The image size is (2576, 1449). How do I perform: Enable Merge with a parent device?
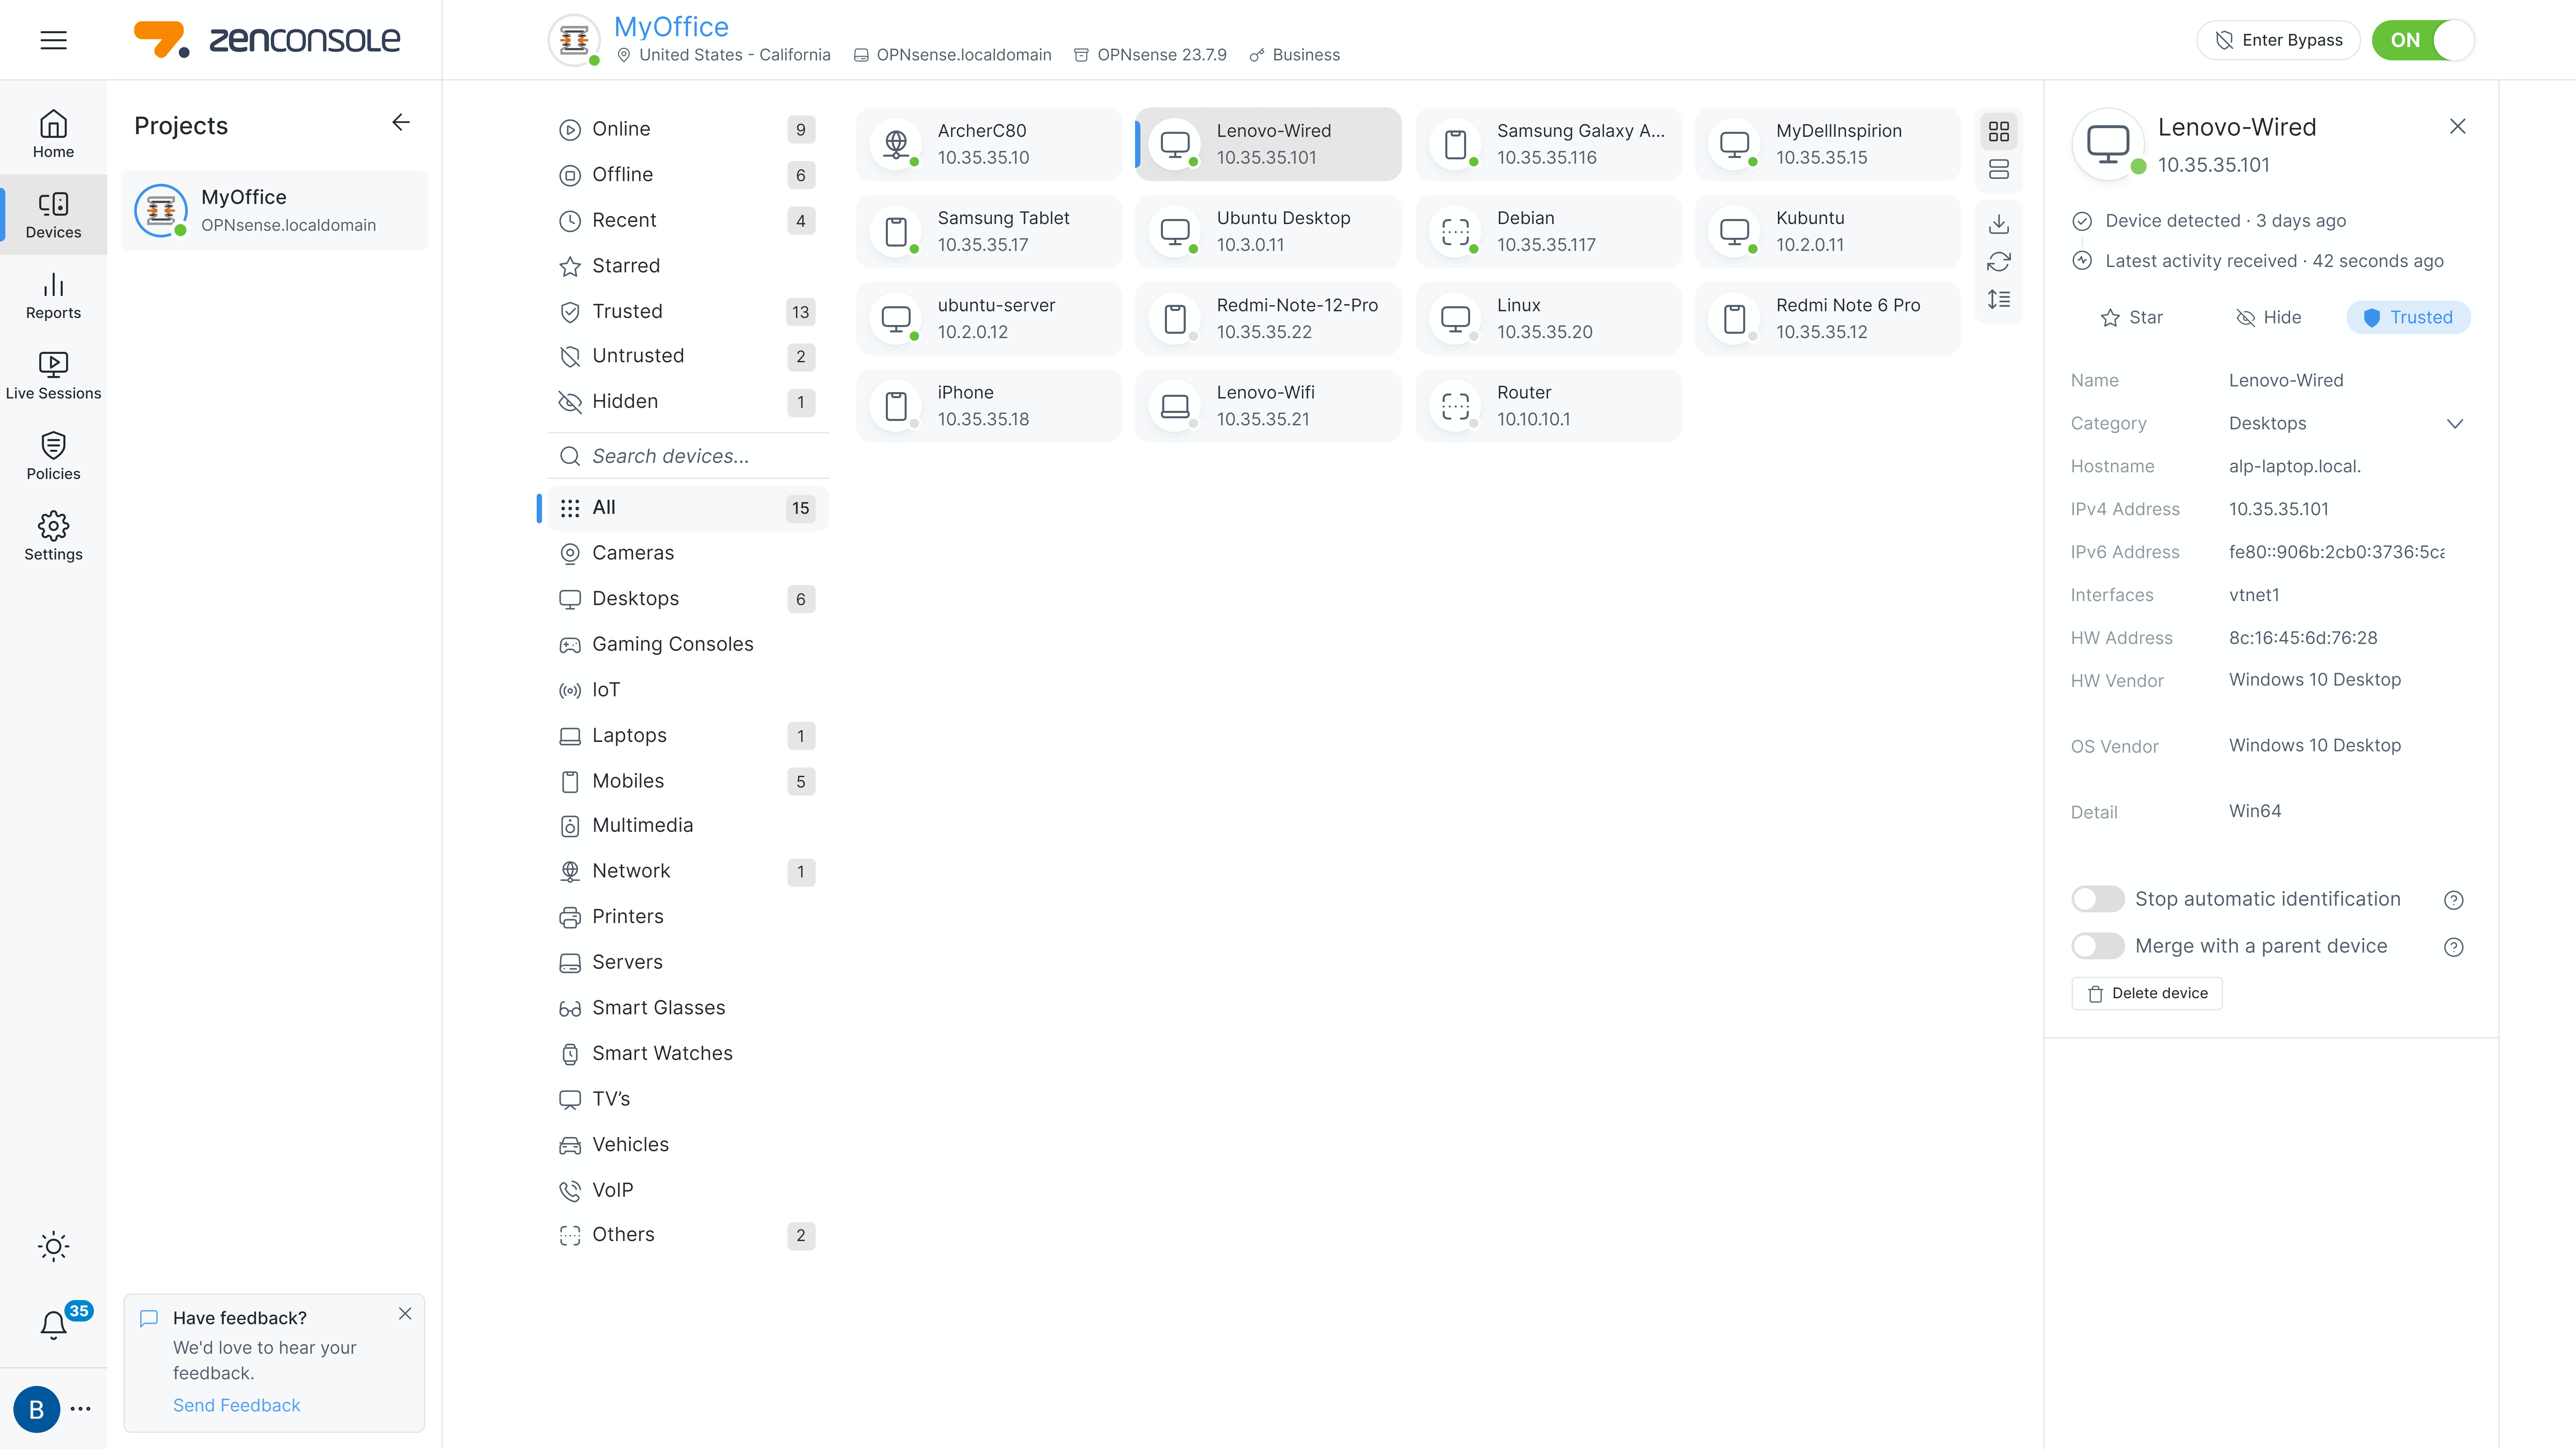point(2097,946)
